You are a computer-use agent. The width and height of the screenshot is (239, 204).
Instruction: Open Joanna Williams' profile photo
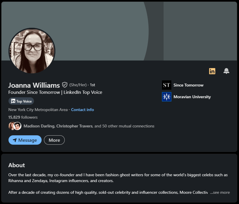pos(32,51)
